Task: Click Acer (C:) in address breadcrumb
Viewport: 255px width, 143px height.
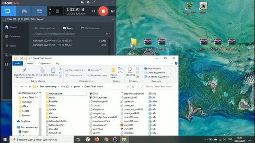Action: (65, 87)
